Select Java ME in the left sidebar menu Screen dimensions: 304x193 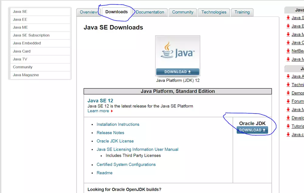pos(40,28)
